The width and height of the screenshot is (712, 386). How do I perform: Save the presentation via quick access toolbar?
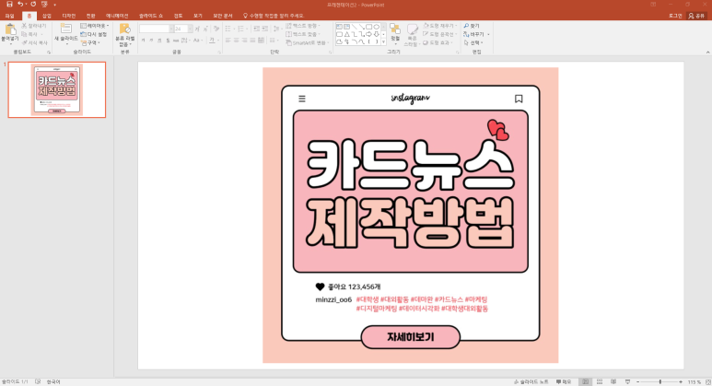(9, 4)
